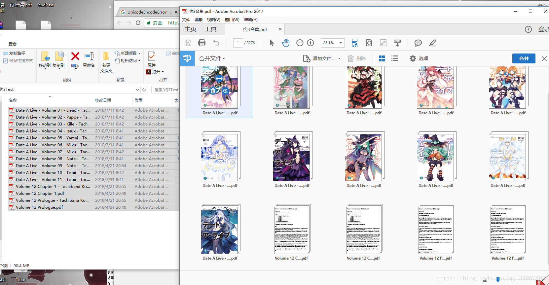Screen dimensions: 549x285
Task: Click the trash Delete icon in combine bar
Action: [350, 58]
